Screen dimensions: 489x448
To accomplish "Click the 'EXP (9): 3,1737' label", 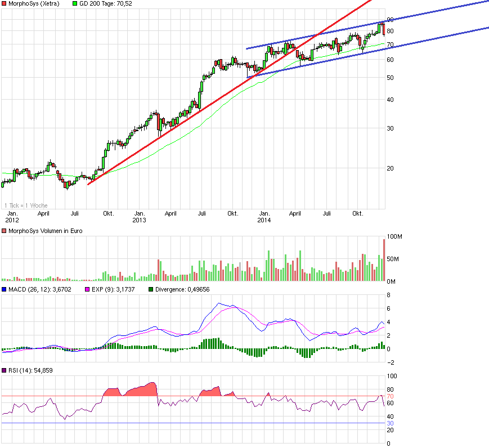I will click(x=113, y=289).
